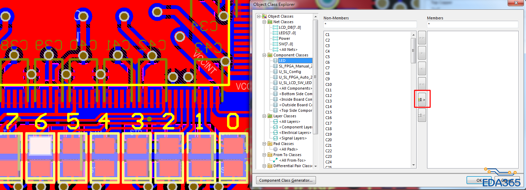The height and width of the screenshot is (190, 526).
Task: Click the remove selected < arrow button
Action: [422, 69]
